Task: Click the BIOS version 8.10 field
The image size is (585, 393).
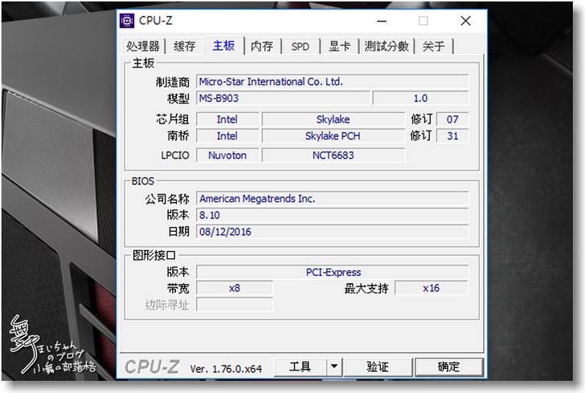Action: pyautogui.click(x=333, y=215)
